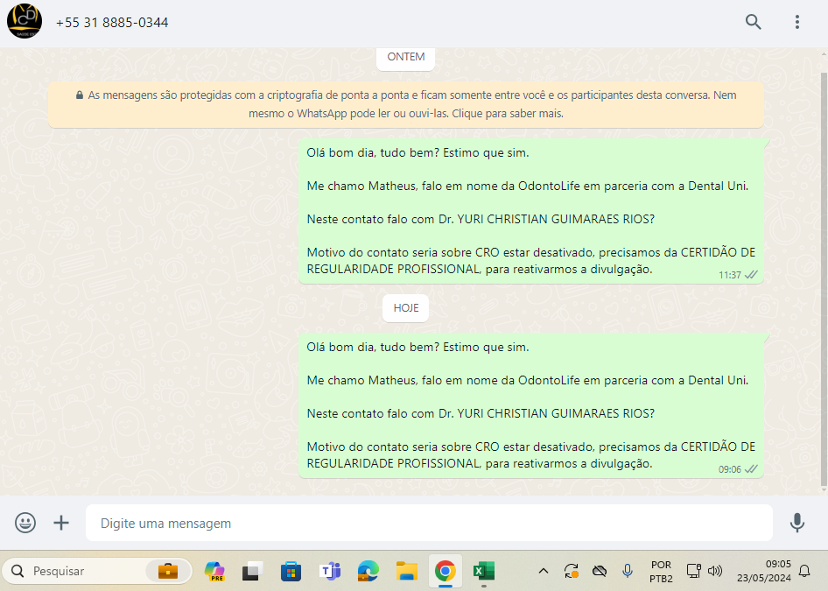This screenshot has width=828, height=591.
Task: Click the Pesquisar taskbar search box
Action: 98,571
